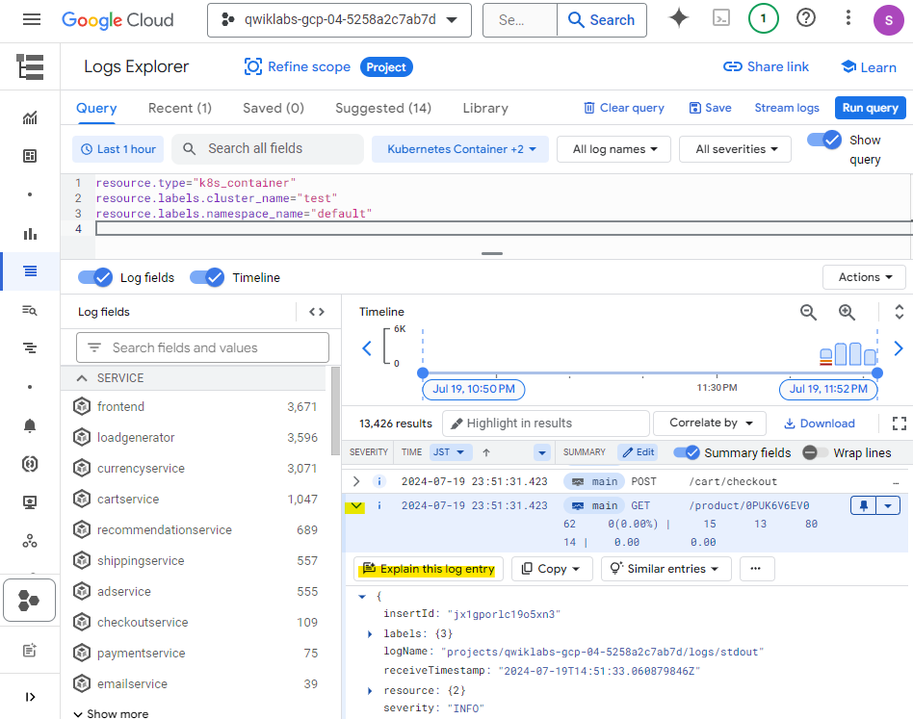
Task: Collapse log fields panel with code arrows icon
Action: point(317,313)
